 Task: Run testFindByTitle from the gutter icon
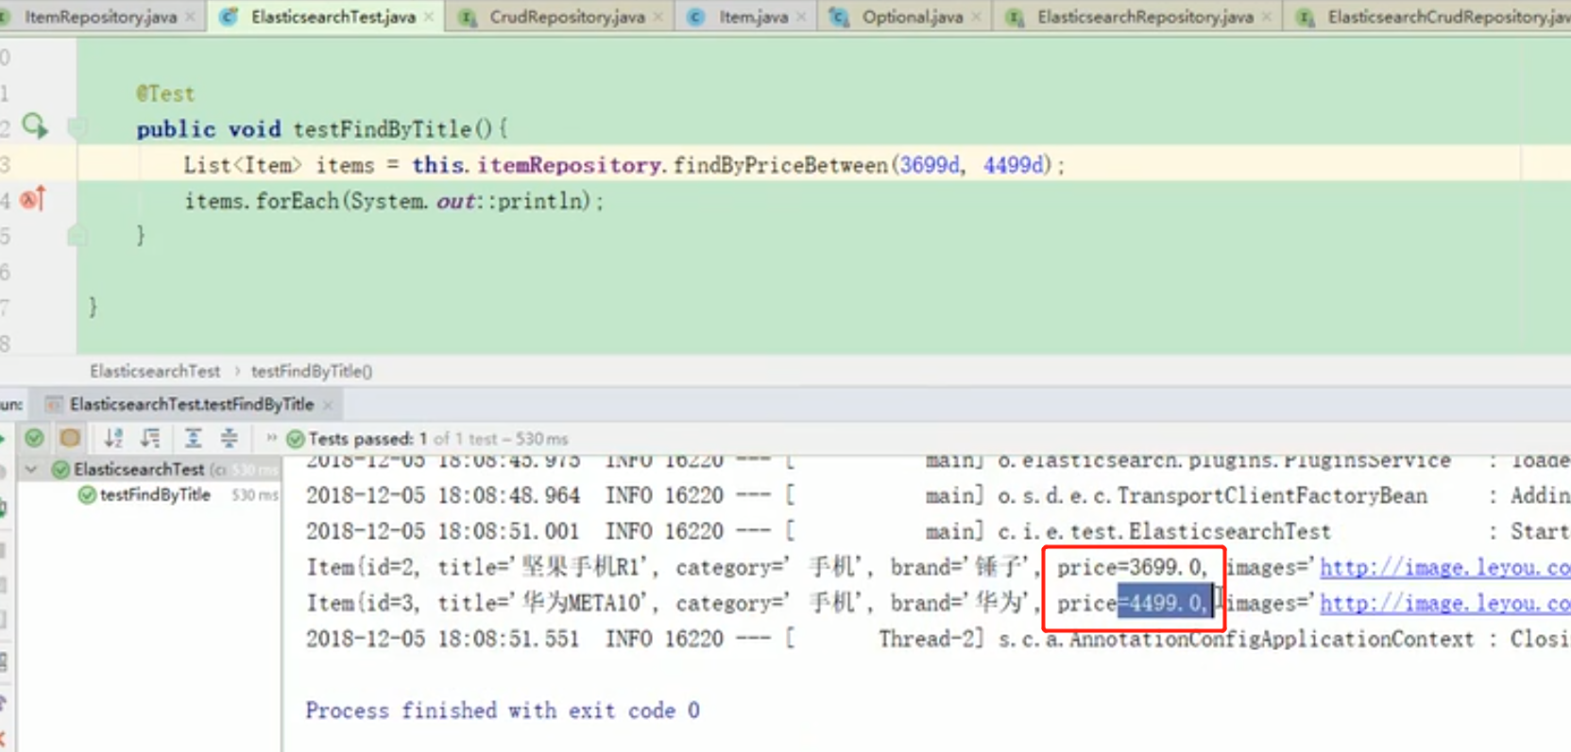[35, 125]
